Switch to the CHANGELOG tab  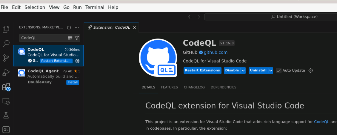pyautogui.click(x=194, y=87)
